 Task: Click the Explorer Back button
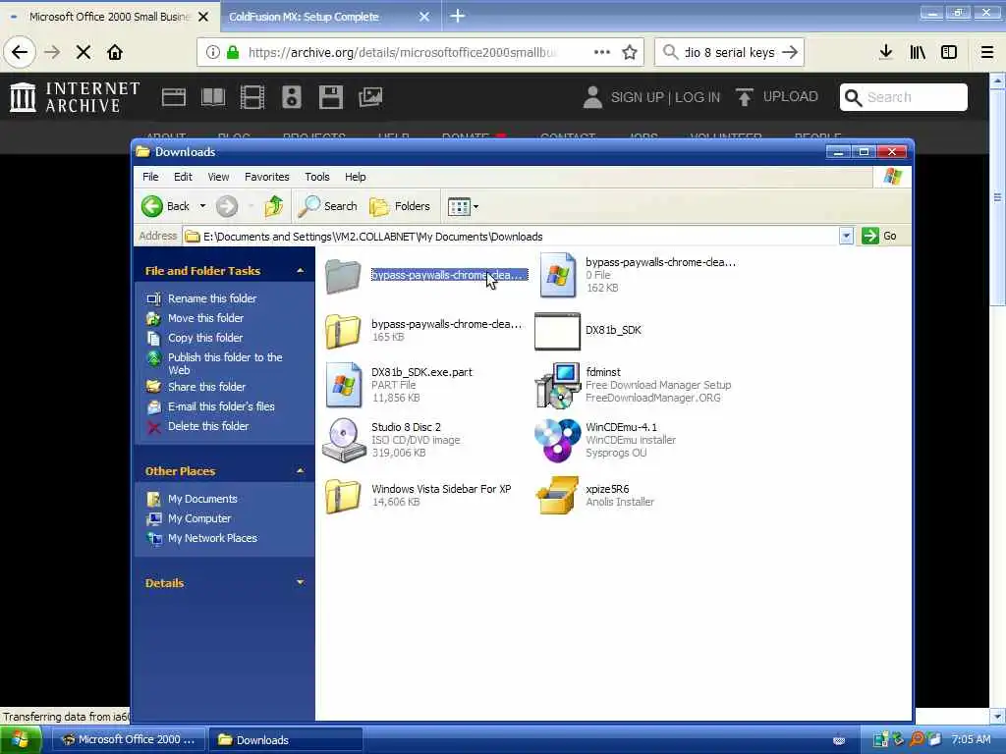tap(165, 206)
